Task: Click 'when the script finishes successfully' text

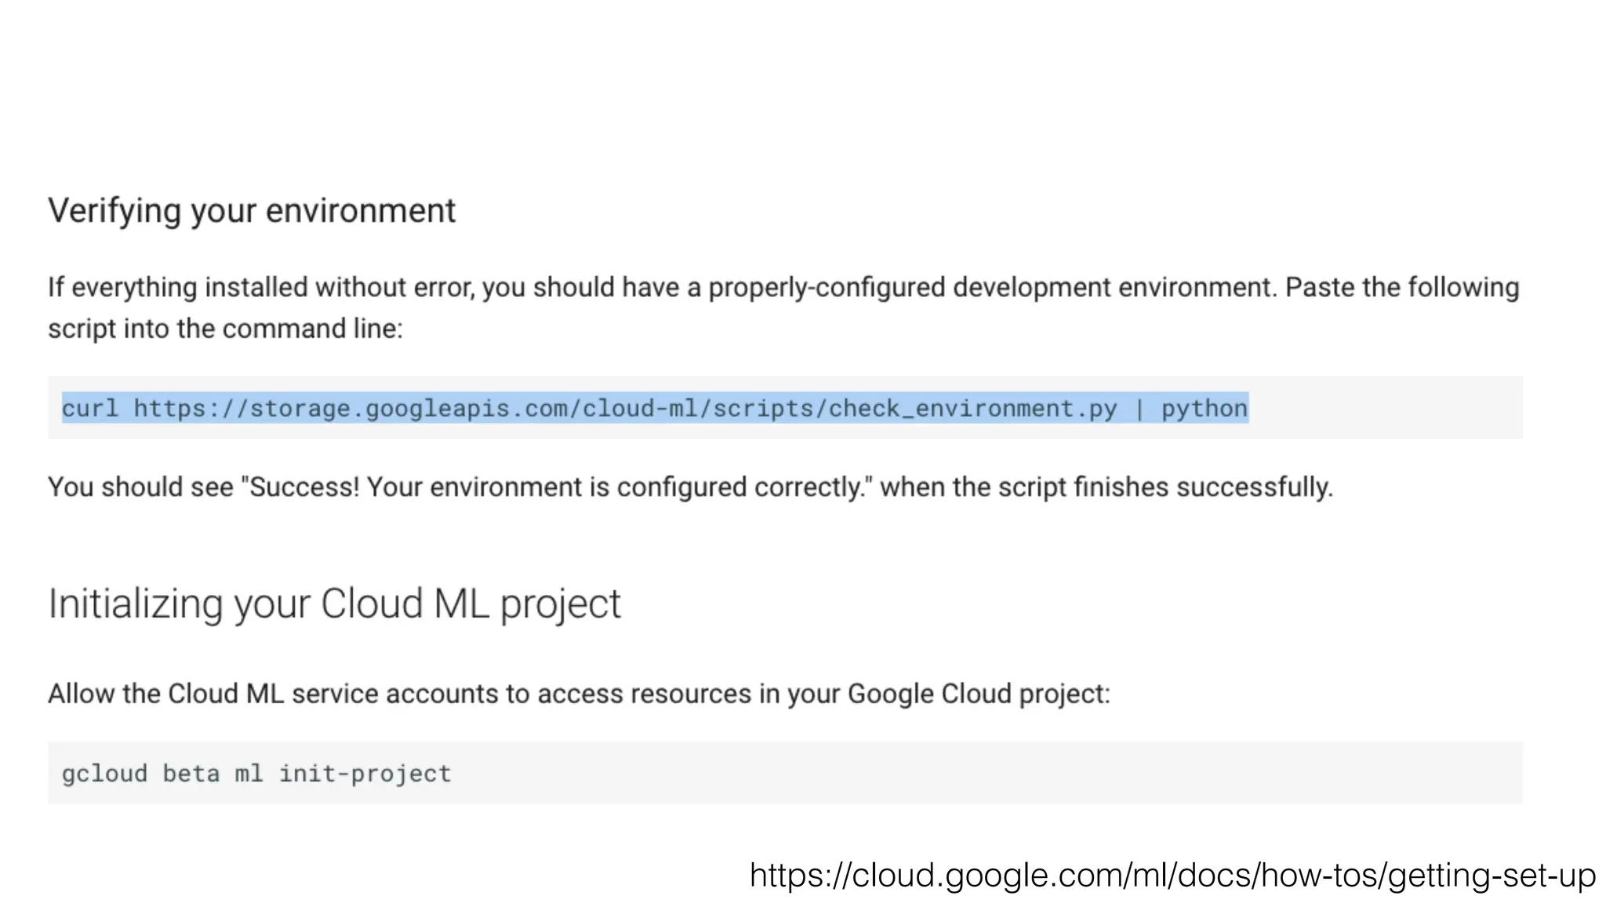Action: (1106, 488)
